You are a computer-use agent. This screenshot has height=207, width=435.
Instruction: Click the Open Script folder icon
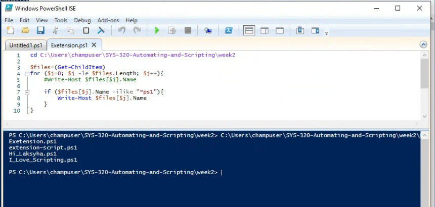click(25, 31)
